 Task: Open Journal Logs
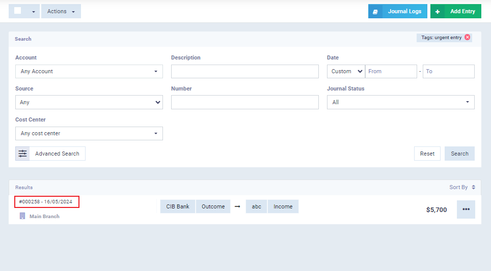point(398,11)
